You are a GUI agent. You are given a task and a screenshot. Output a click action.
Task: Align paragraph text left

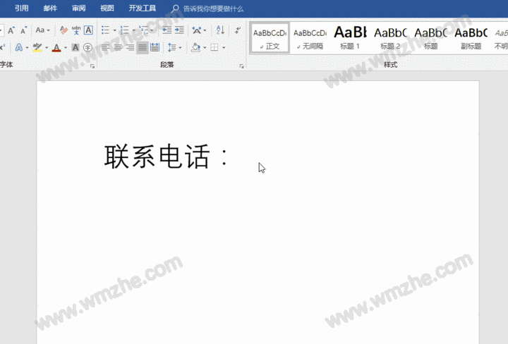point(105,47)
